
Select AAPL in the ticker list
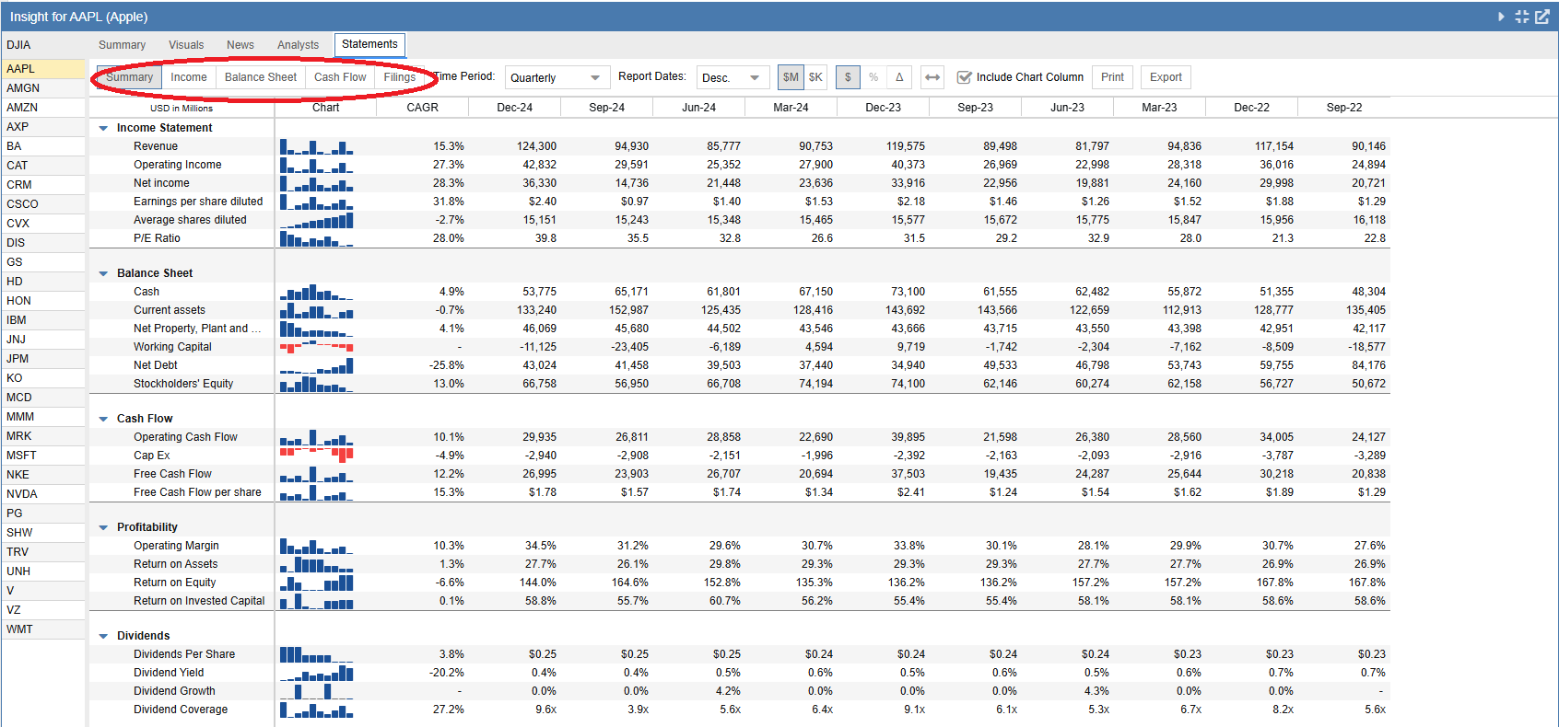click(43, 69)
